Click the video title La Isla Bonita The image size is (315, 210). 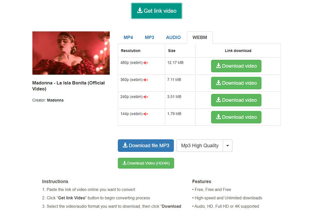pos(69,86)
